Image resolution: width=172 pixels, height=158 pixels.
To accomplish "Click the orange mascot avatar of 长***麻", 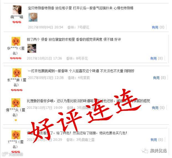I will [17, 73].
